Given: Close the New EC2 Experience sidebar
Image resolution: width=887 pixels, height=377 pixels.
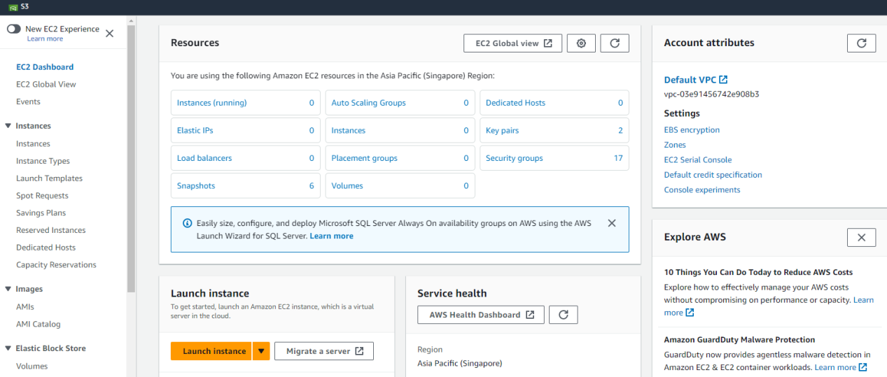Looking at the screenshot, I should click(109, 34).
